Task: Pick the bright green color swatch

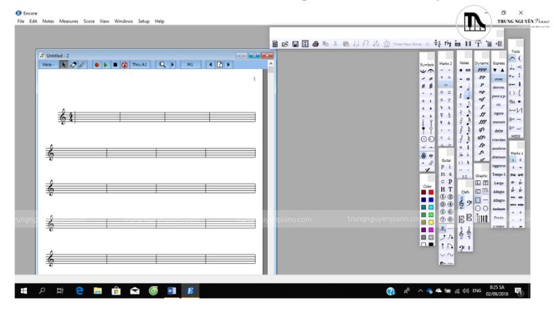Action: pyautogui.click(x=431, y=215)
